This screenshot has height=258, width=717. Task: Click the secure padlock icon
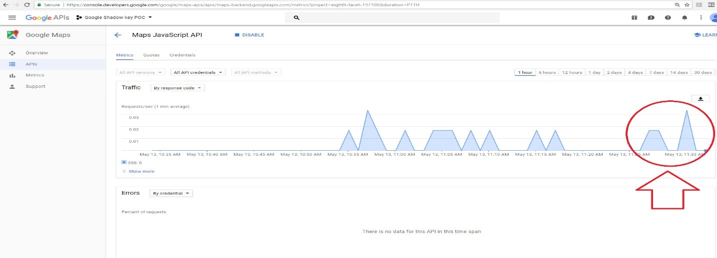39,4
